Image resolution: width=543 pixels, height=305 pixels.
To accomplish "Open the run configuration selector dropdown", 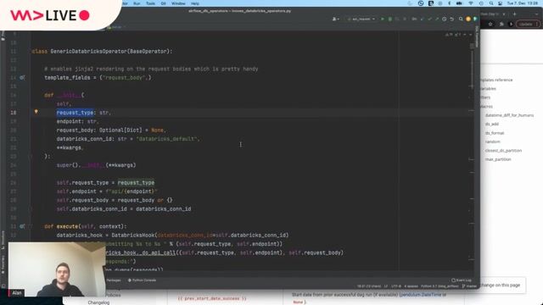I will (361, 19).
